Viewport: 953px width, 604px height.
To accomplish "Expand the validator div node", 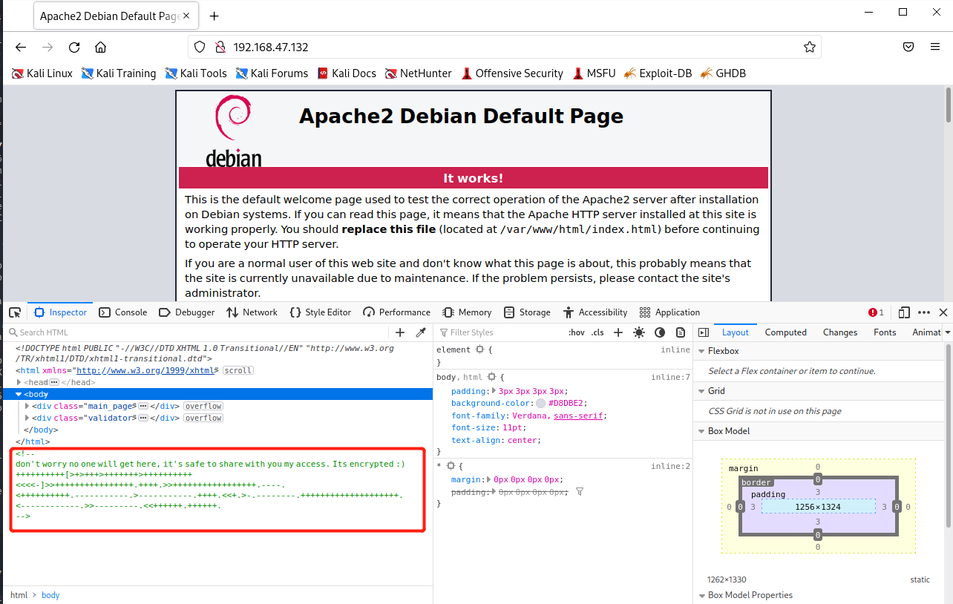I will pyautogui.click(x=27, y=418).
